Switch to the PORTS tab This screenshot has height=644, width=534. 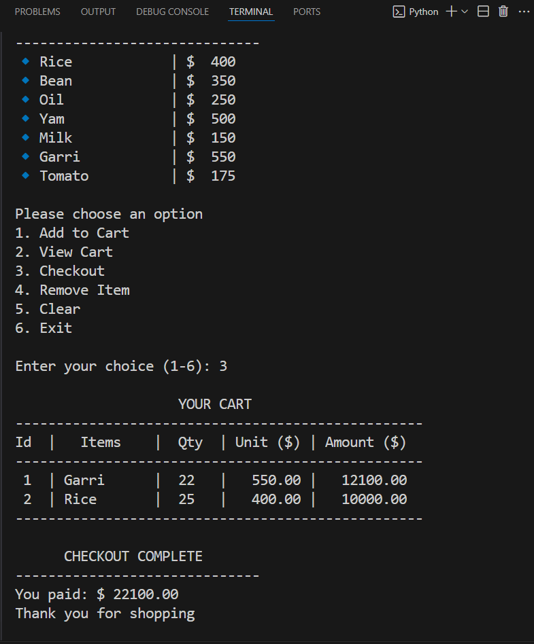307,12
